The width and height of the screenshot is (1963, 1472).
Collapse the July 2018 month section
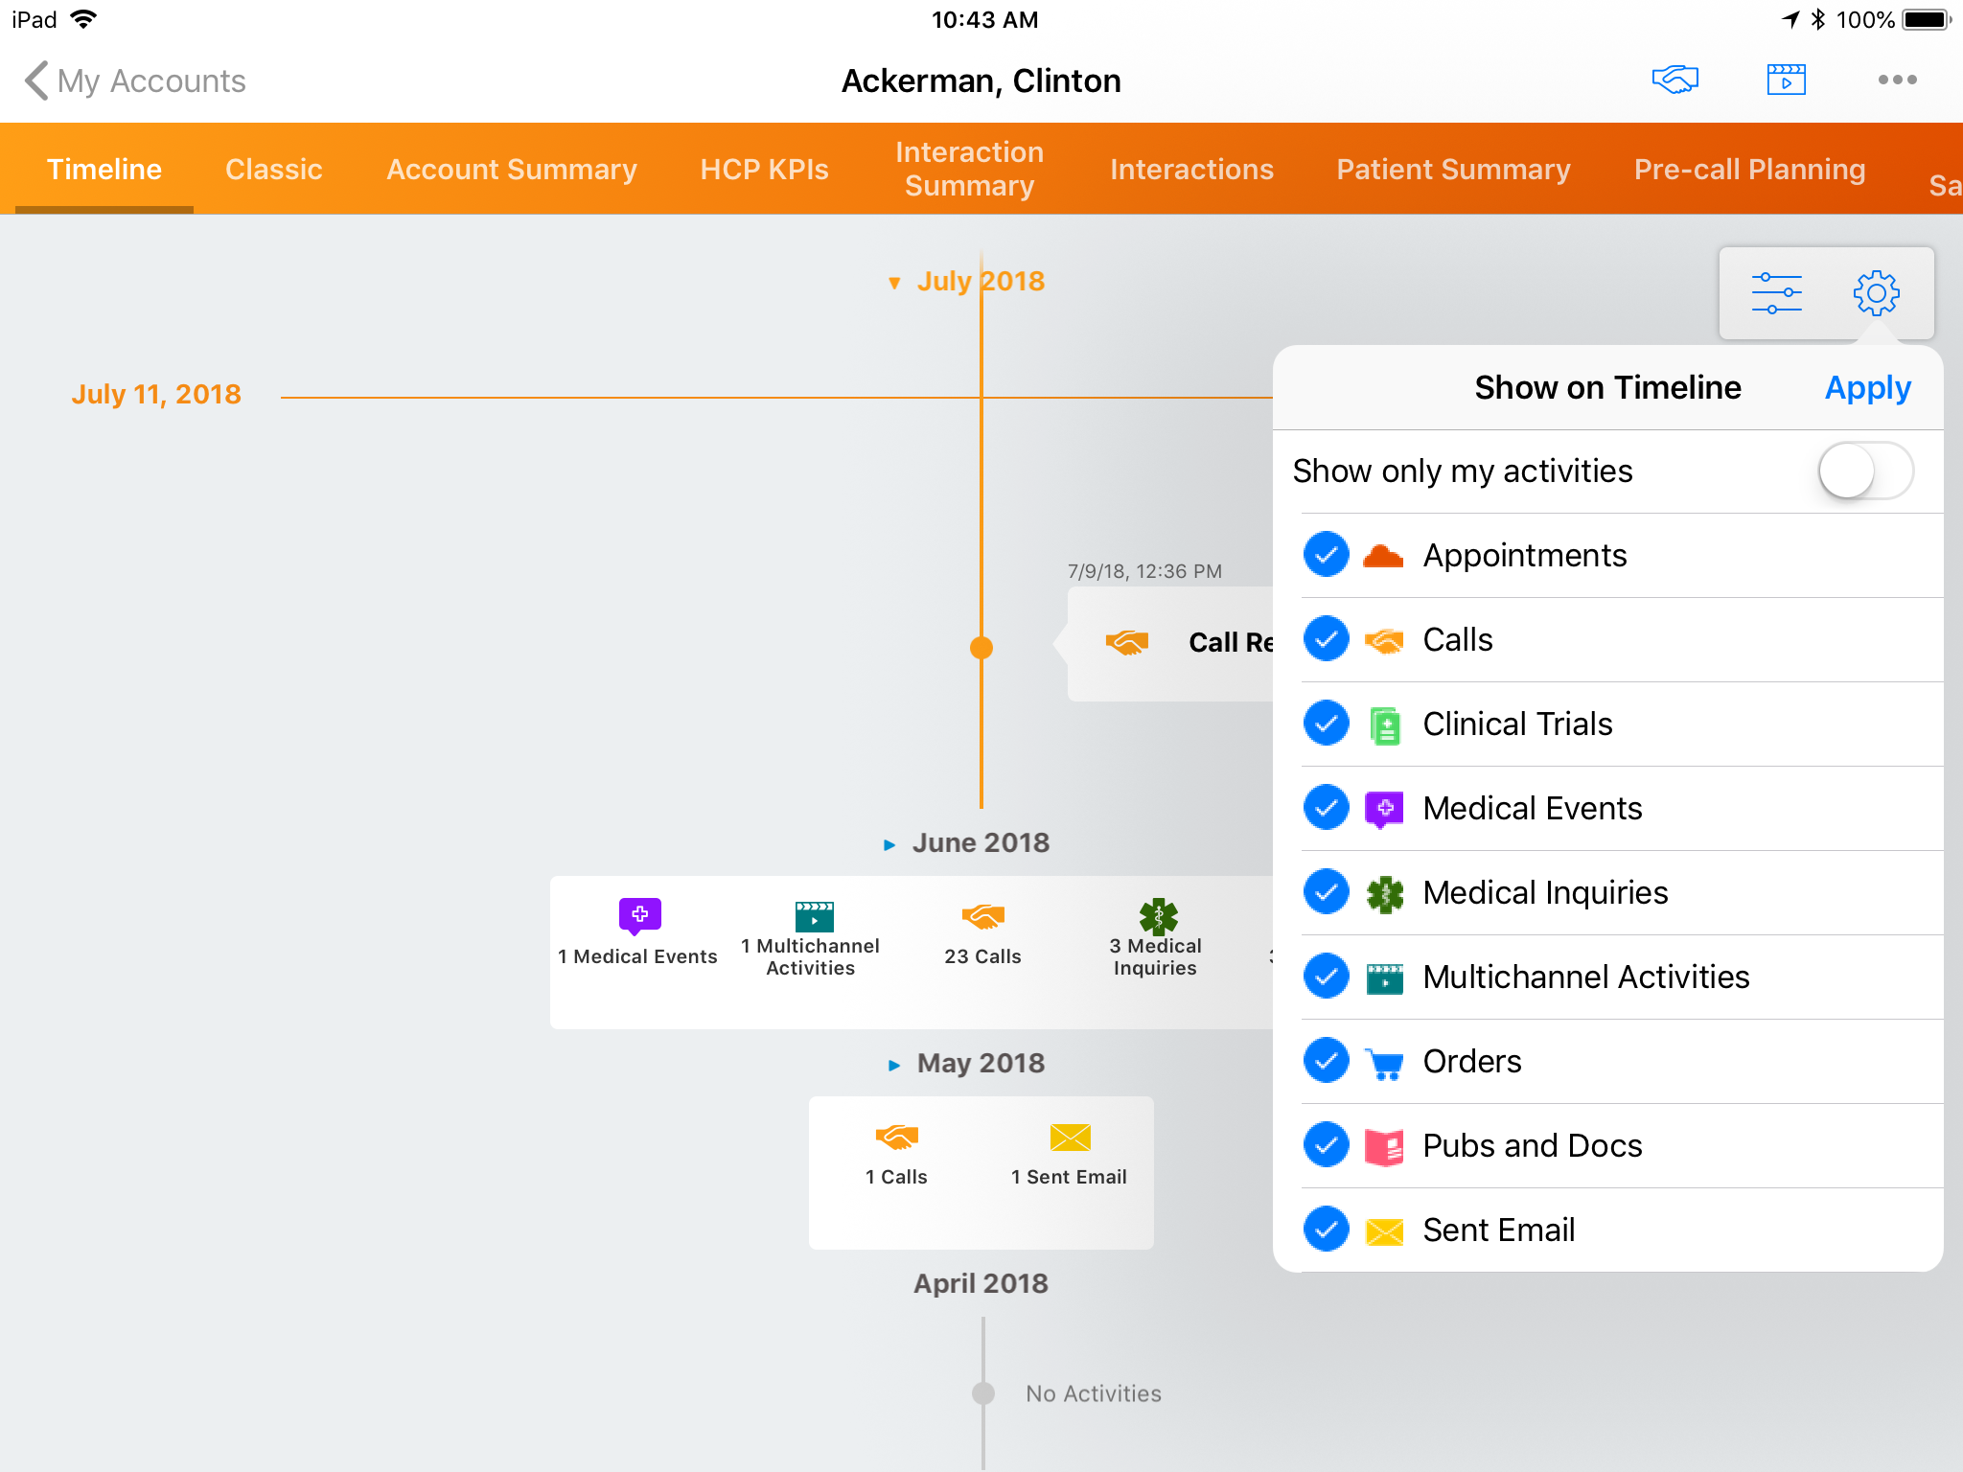894,283
